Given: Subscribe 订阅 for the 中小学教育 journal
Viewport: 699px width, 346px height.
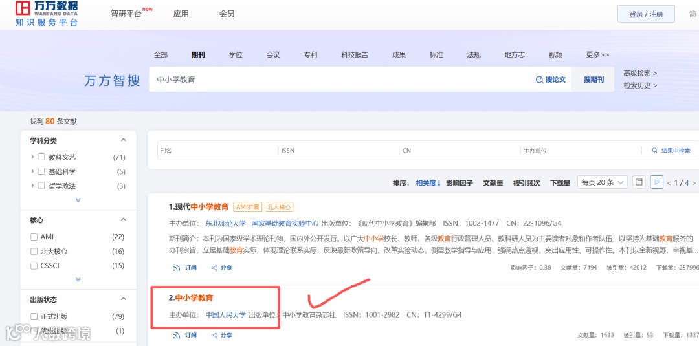Looking at the screenshot, I should pyautogui.click(x=185, y=335).
